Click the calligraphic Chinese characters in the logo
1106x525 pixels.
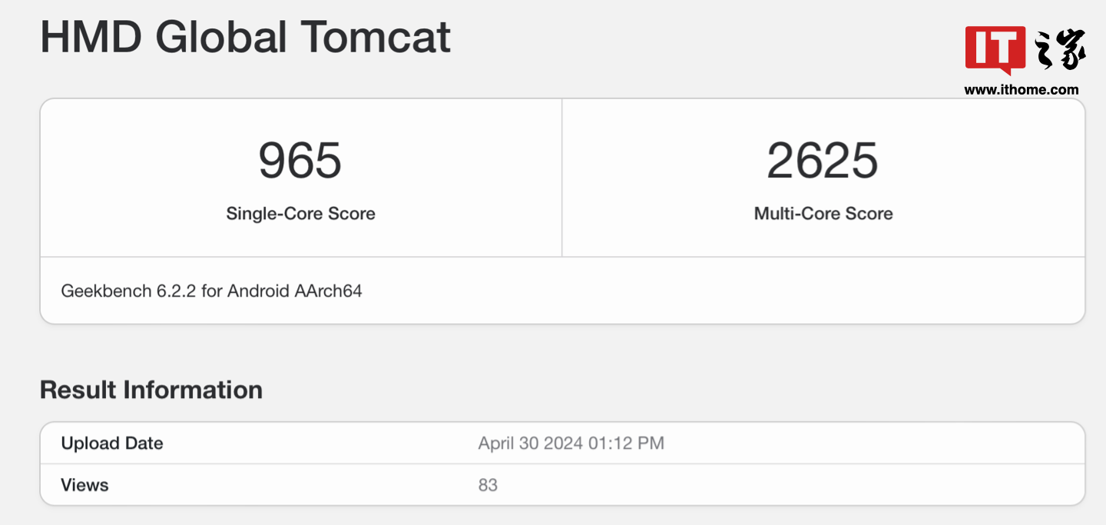click(1061, 50)
